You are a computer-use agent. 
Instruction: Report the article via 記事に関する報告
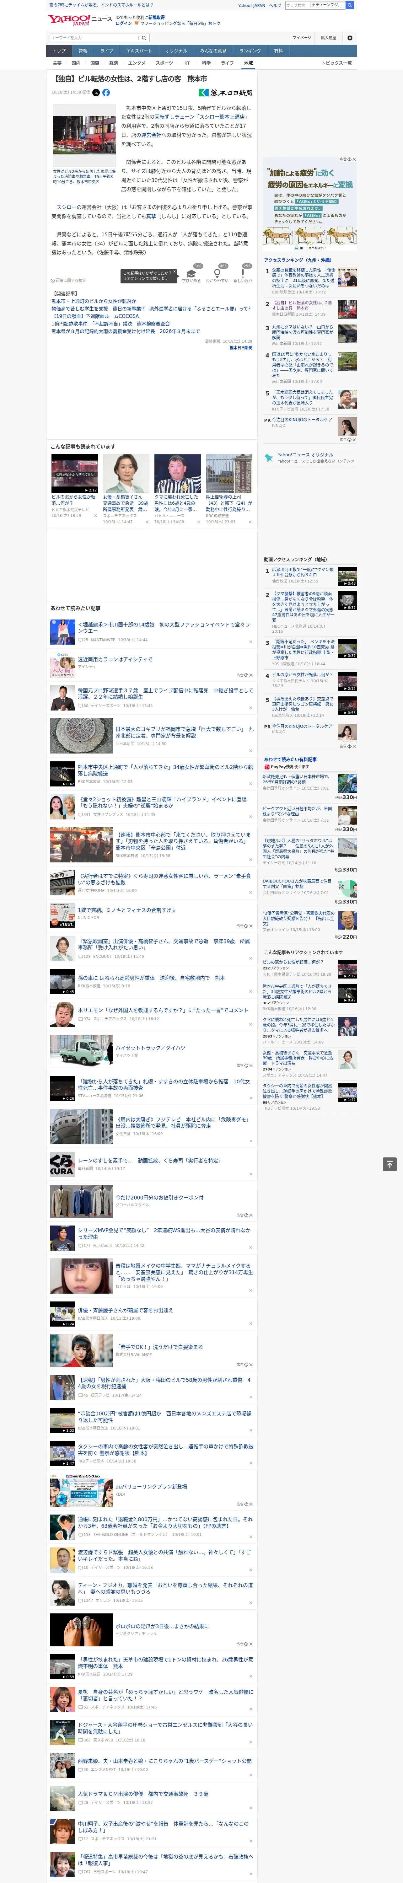click(69, 280)
